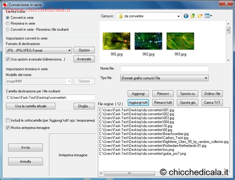Uncheck 'Usa opzioni avanzate' checkbox
Screen dimensions: 235x180
pyautogui.click(x=8, y=59)
